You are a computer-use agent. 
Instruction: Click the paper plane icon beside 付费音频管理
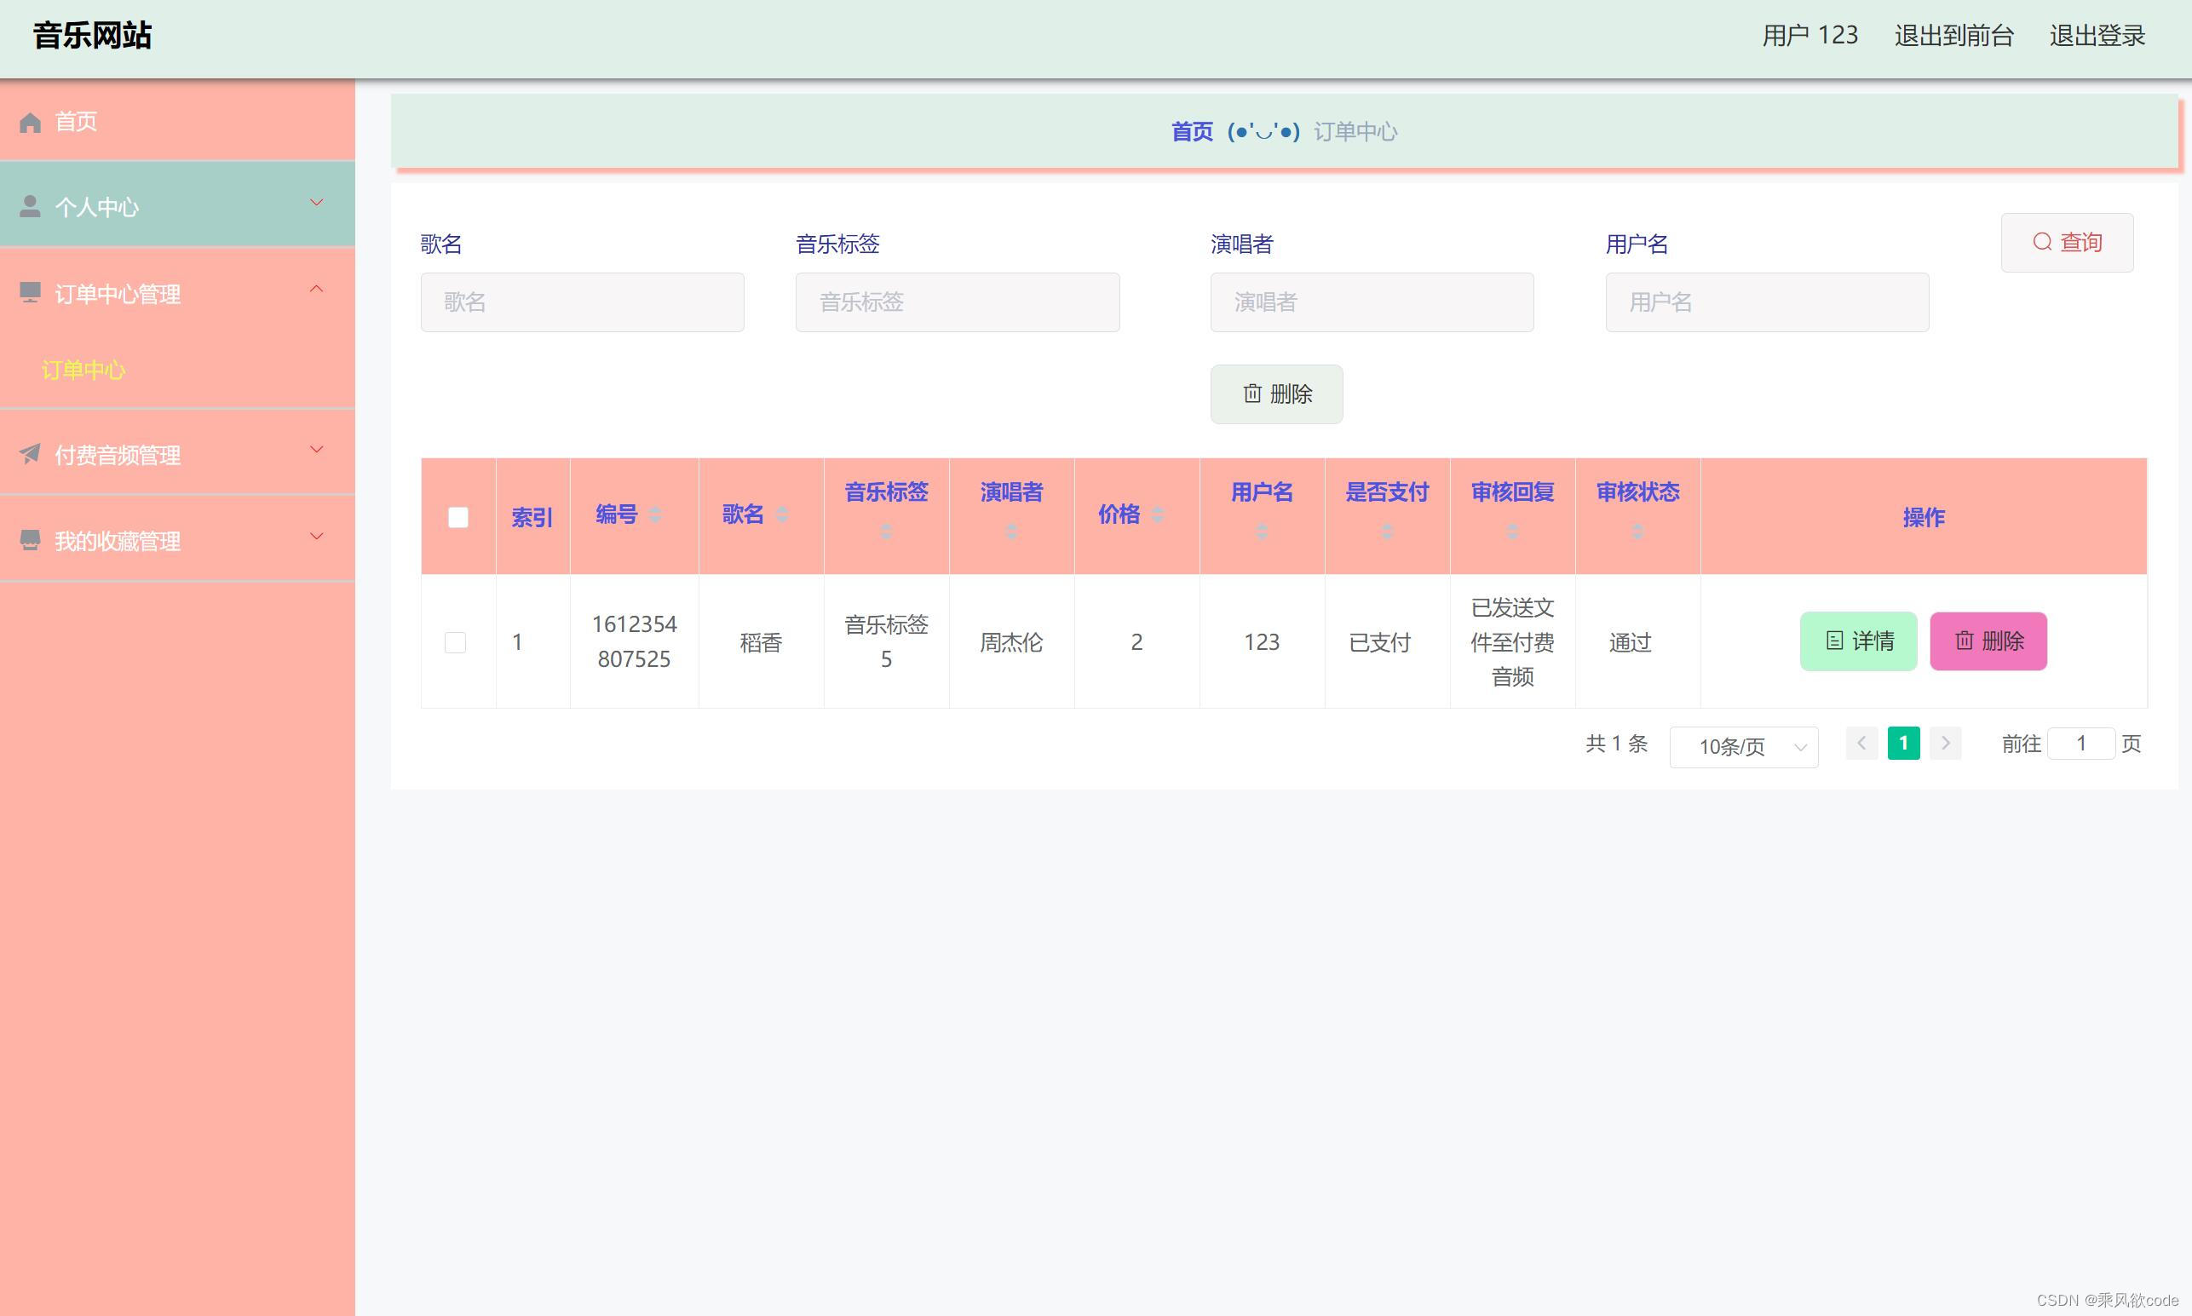point(30,454)
